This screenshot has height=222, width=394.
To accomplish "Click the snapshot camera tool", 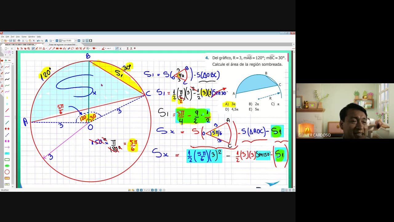I will [77, 48].
